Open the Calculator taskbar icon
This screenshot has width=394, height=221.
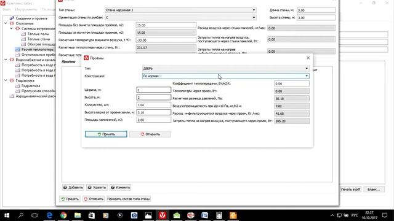click(x=219, y=215)
